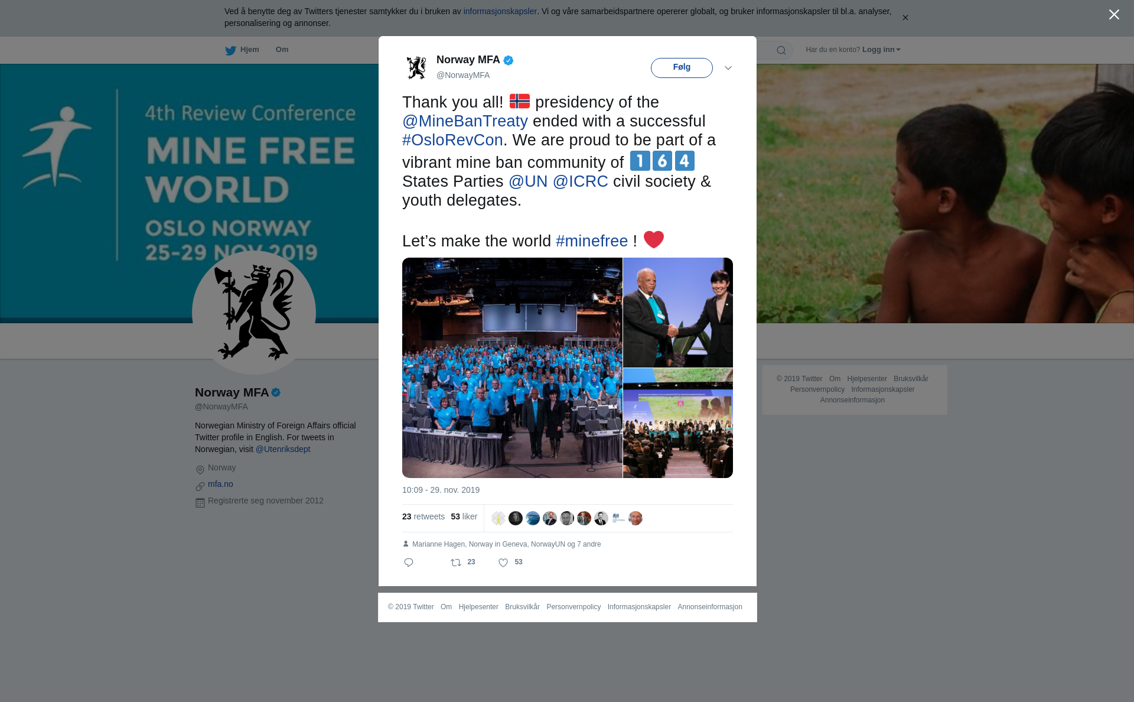Viewport: 1134px width, 702px height.
Task: Open the handshake photo thumbnail
Action: pos(678,313)
